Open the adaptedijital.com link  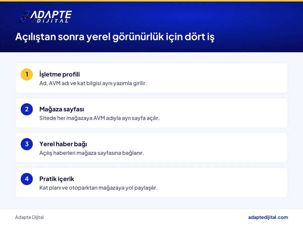[x=268, y=217]
